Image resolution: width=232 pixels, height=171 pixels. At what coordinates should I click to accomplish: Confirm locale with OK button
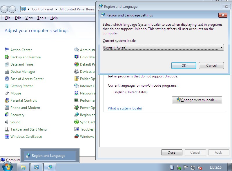pos(184,66)
